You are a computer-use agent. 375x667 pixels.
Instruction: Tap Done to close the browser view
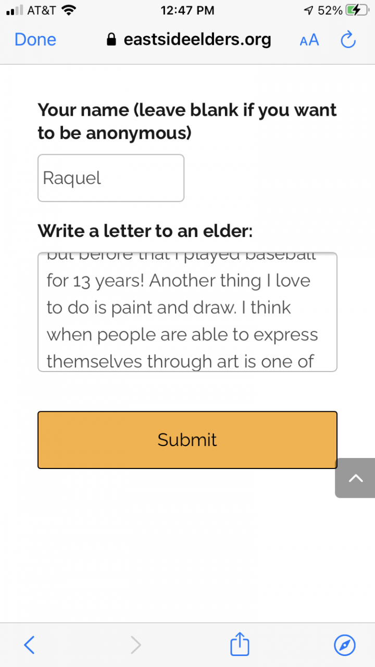click(35, 40)
